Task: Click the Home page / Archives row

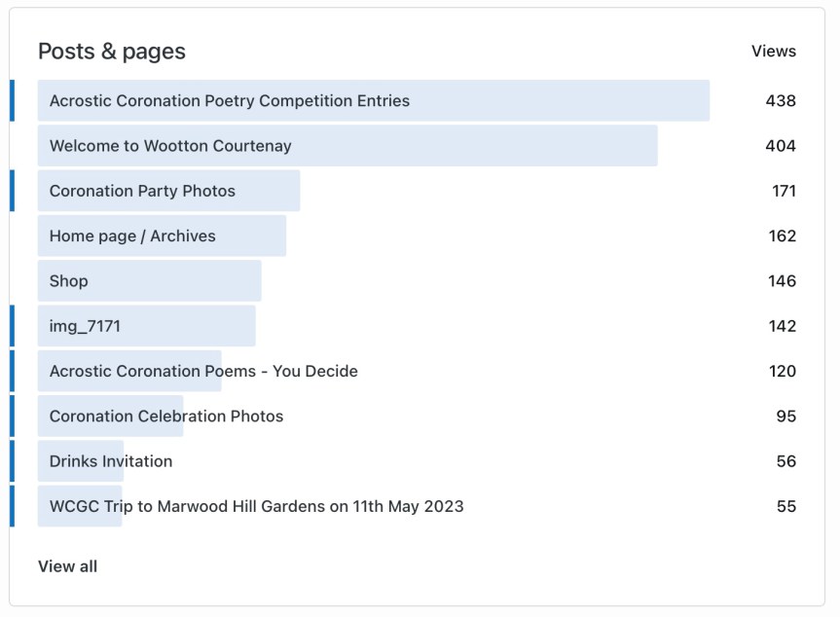Action: point(132,236)
